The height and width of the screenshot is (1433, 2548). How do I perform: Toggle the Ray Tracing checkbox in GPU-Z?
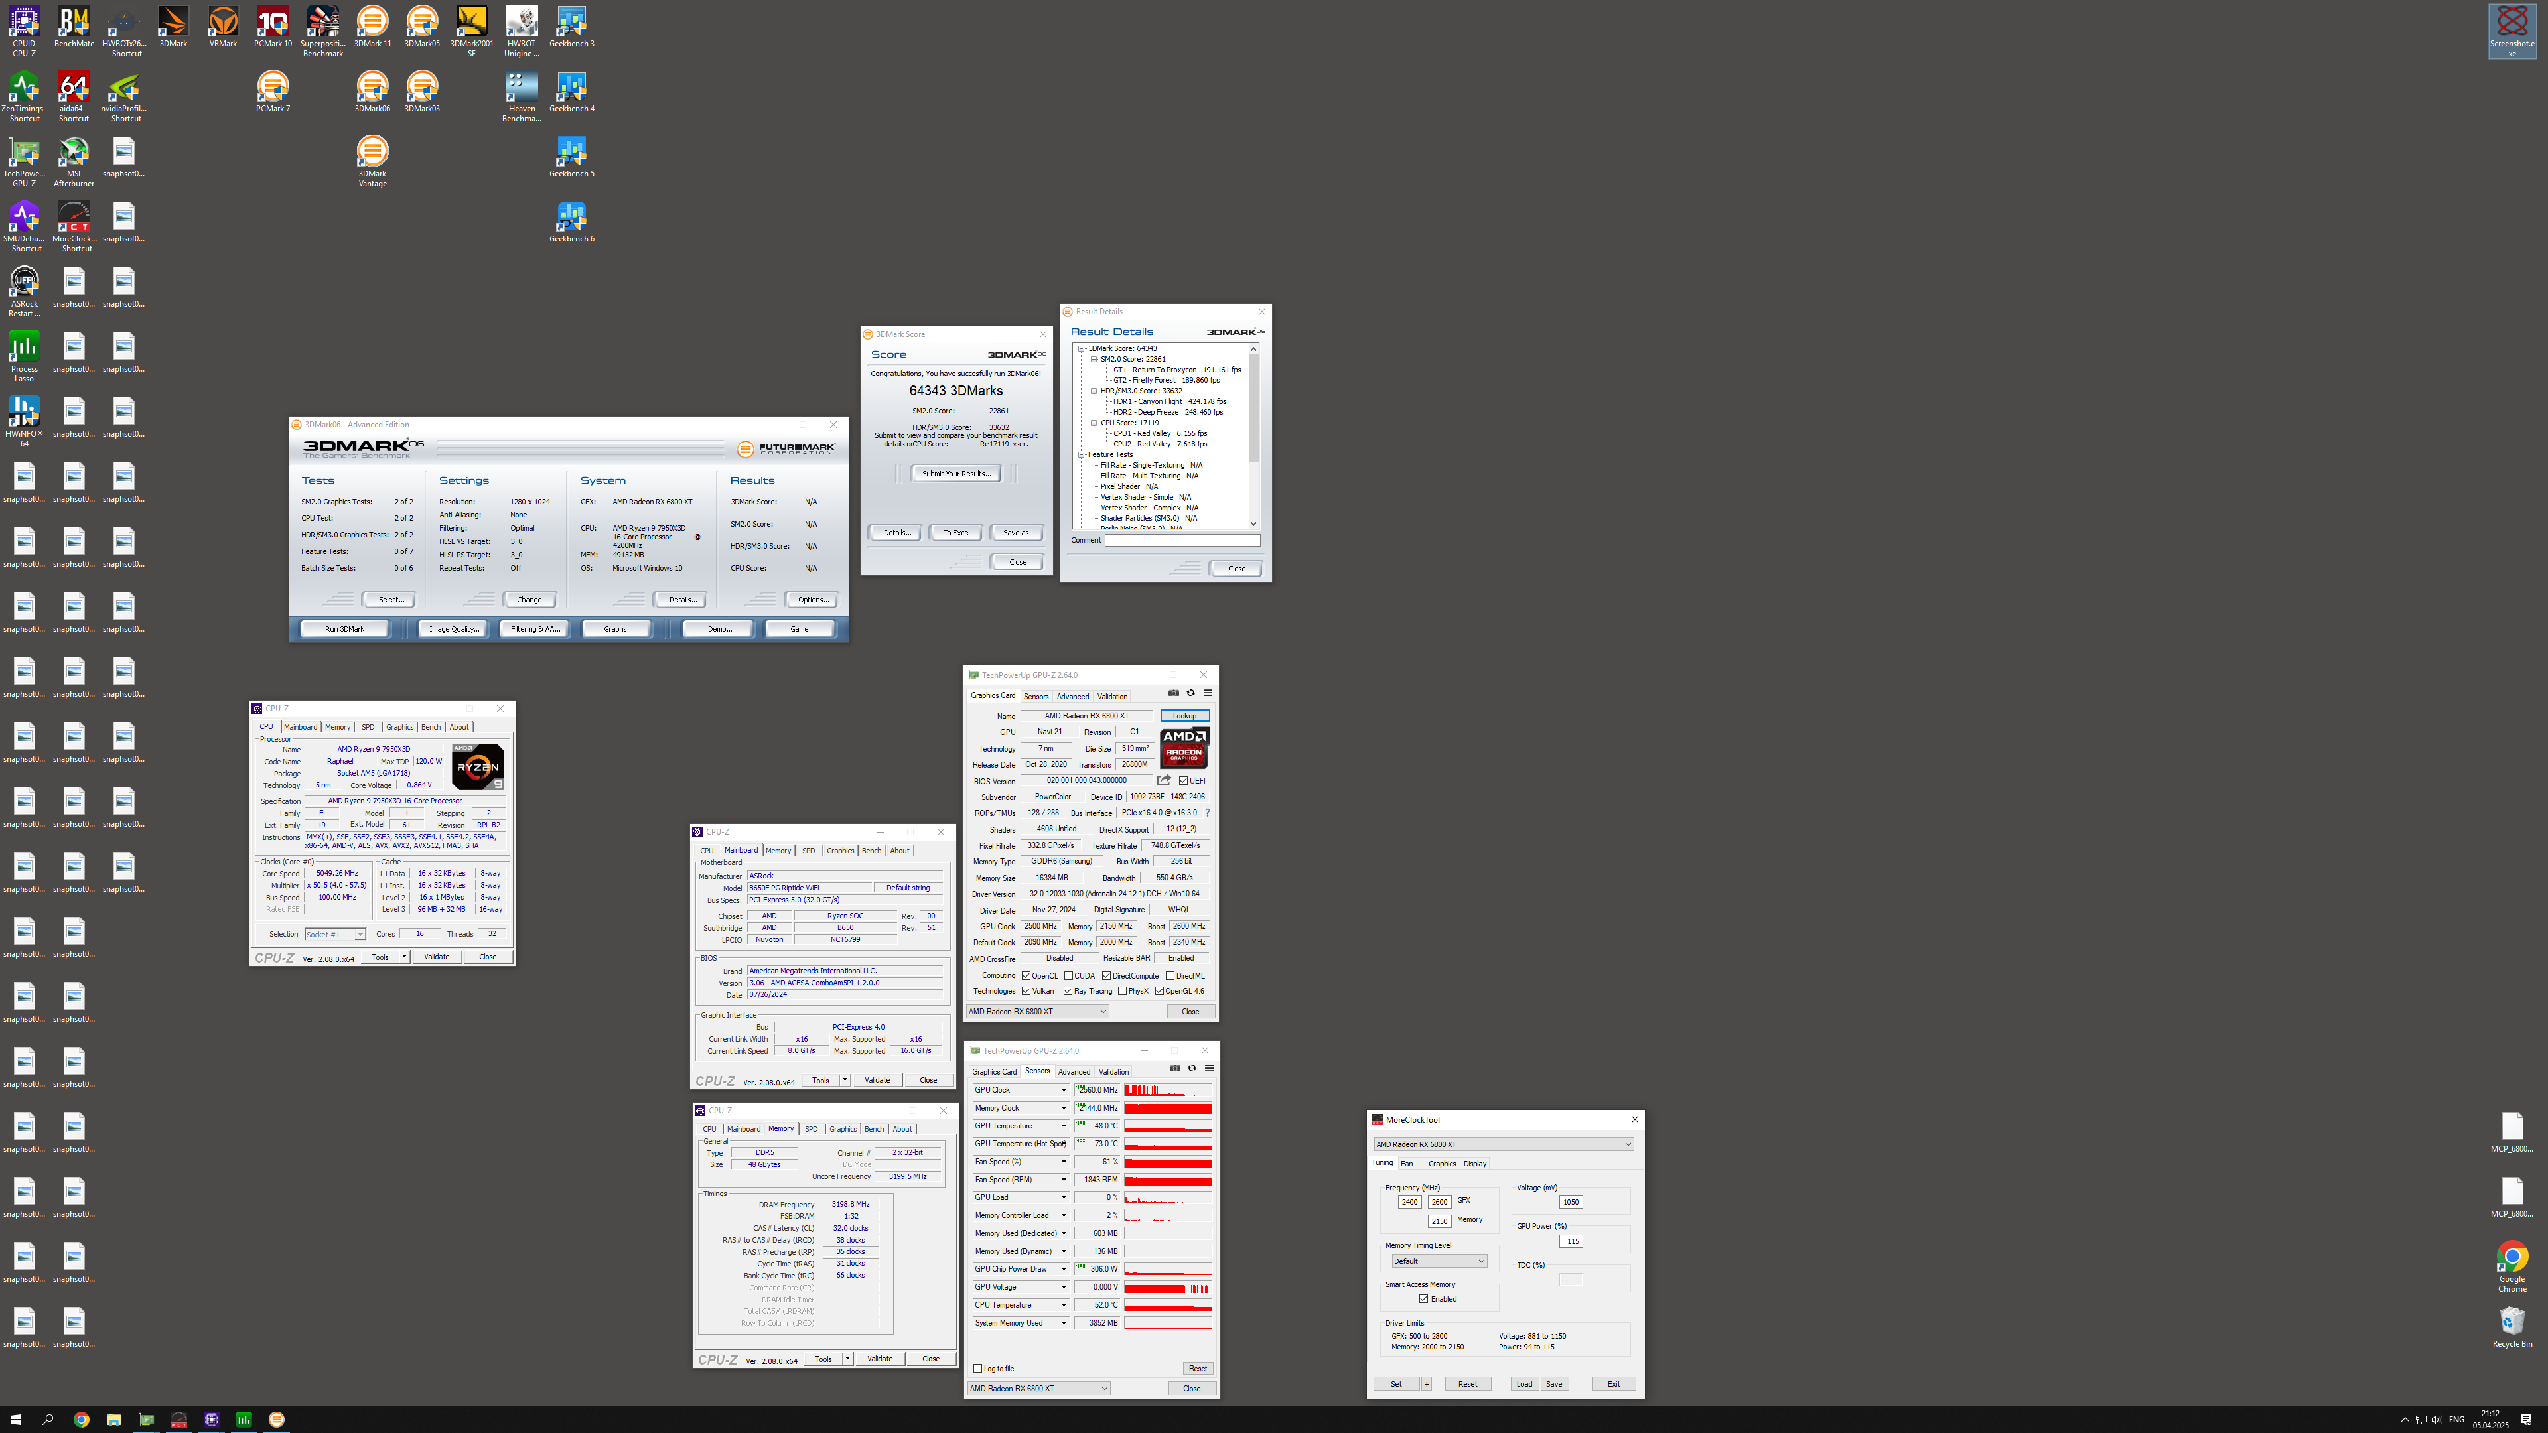[x=1068, y=992]
